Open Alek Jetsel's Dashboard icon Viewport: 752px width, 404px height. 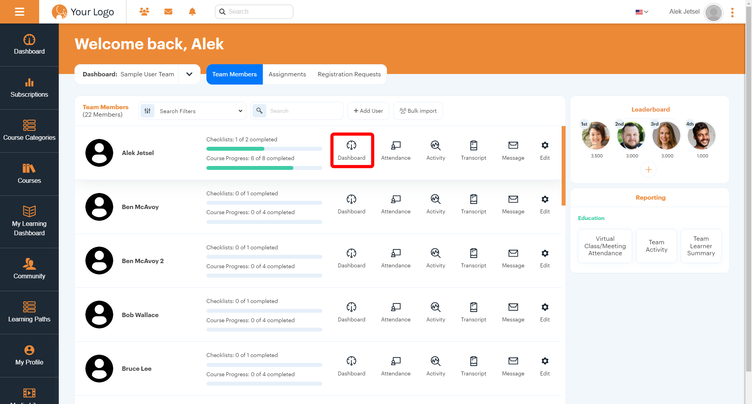[x=352, y=150]
